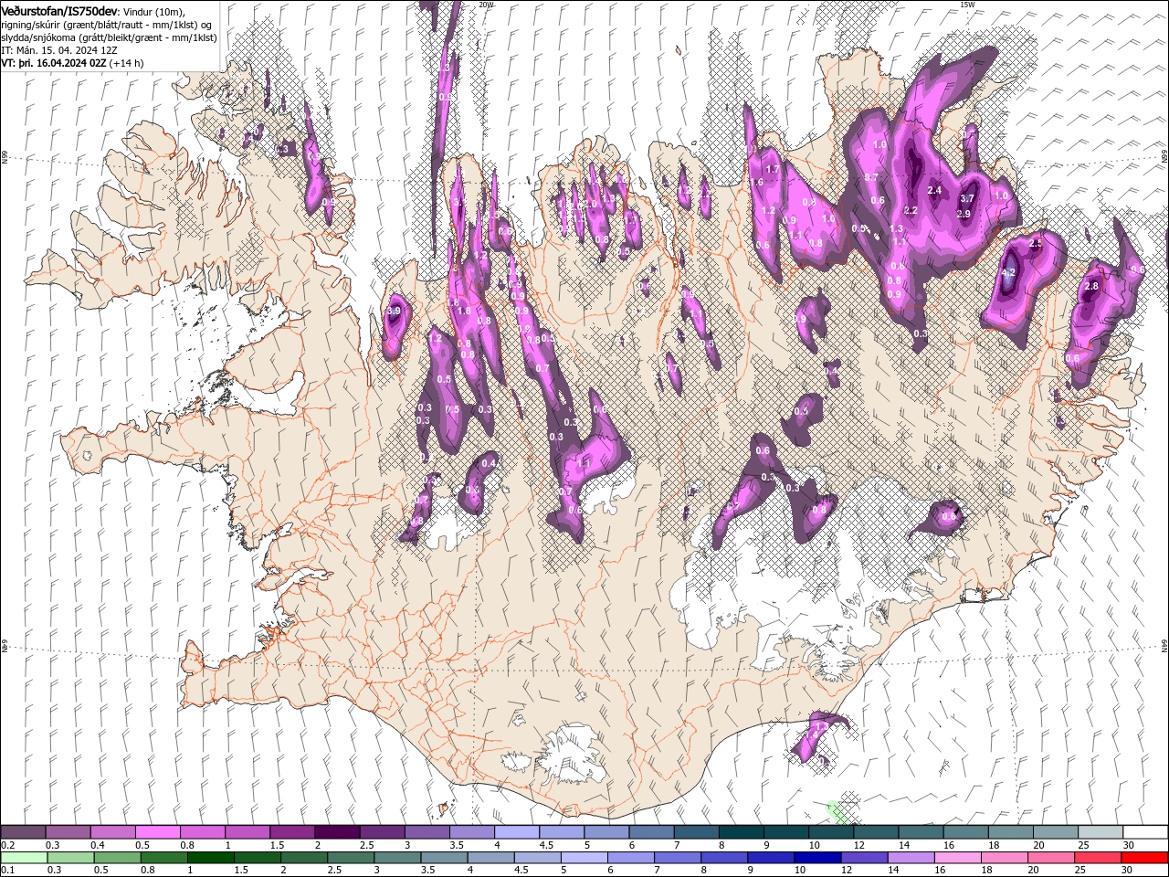Click the 'IT: Mán. 15. 04. 2024 12Z' line
This screenshot has width=1169, height=877.
pos(59,50)
